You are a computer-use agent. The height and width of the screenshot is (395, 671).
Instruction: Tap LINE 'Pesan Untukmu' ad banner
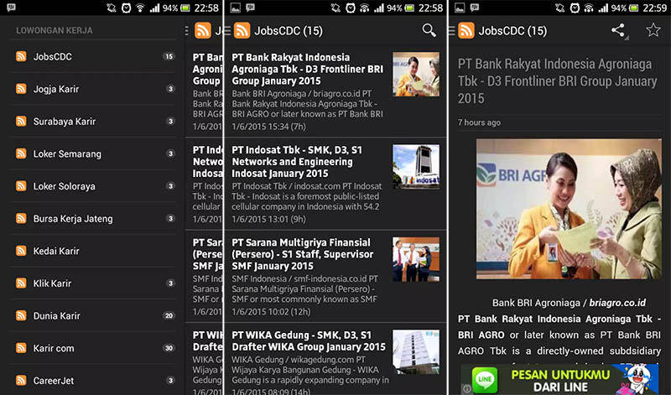click(559, 379)
